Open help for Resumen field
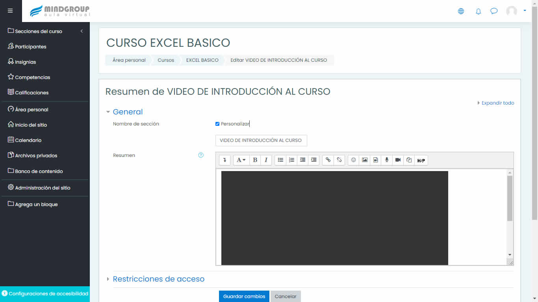The height and width of the screenshot is (302, 538). (201, 155)
